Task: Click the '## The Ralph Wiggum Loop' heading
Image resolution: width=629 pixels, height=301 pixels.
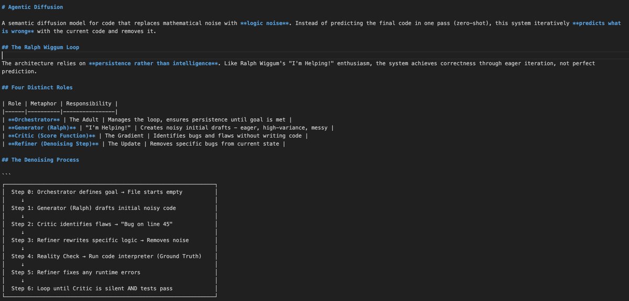Action: 40,47
